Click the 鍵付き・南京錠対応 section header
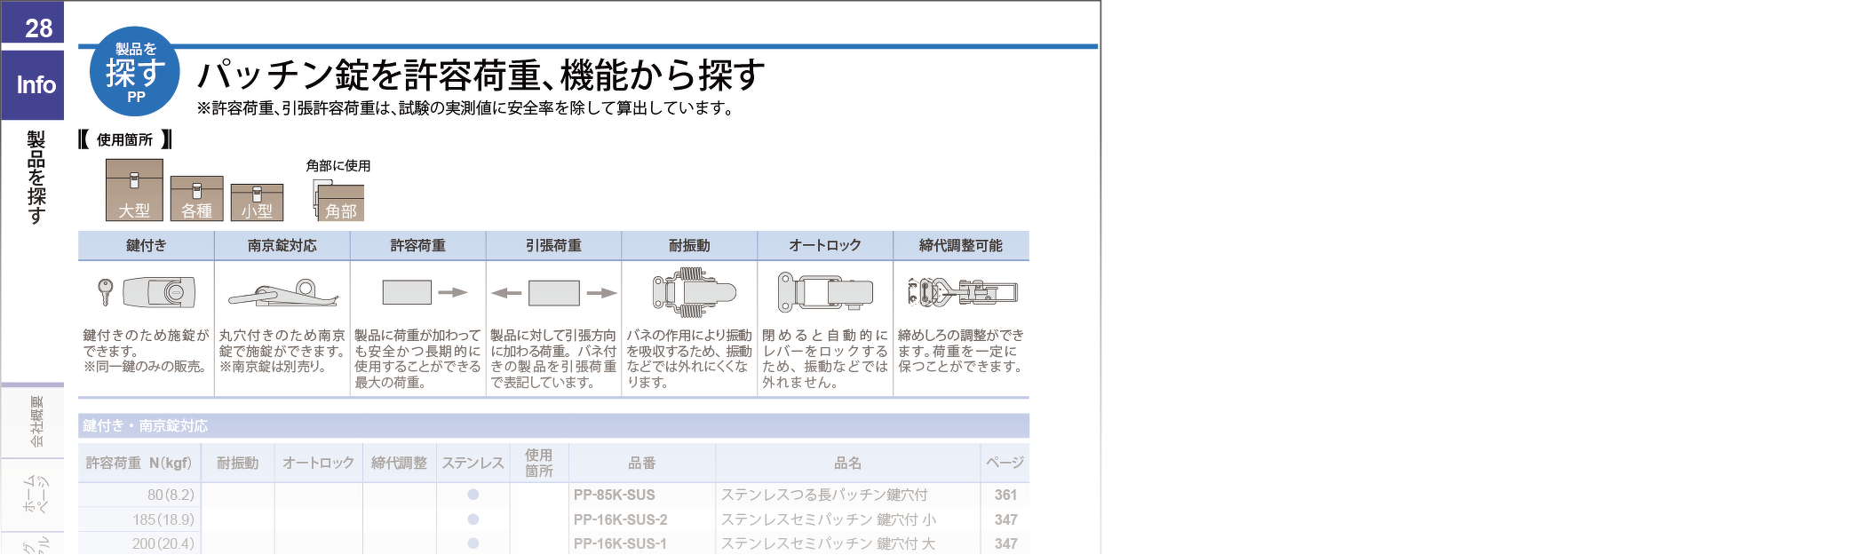The height and width of the screenshot is (555, 1851). point(146,425)
